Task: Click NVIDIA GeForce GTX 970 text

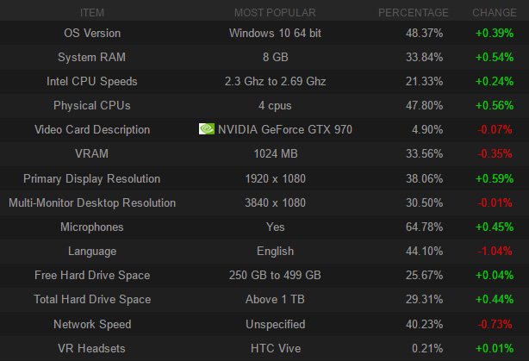Action: pyautogui.click(x=284, y=129)
